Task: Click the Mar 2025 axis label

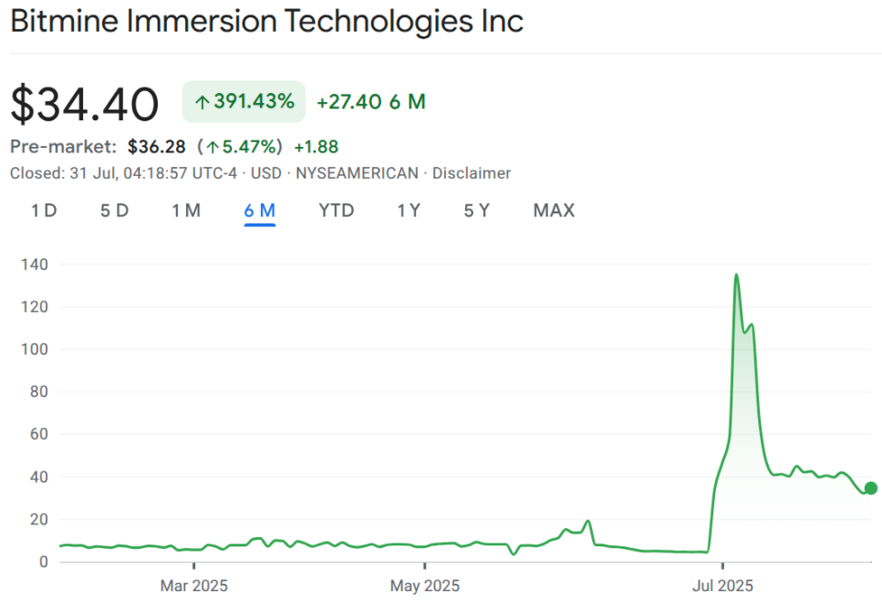Action: click(x=193, y=585)
